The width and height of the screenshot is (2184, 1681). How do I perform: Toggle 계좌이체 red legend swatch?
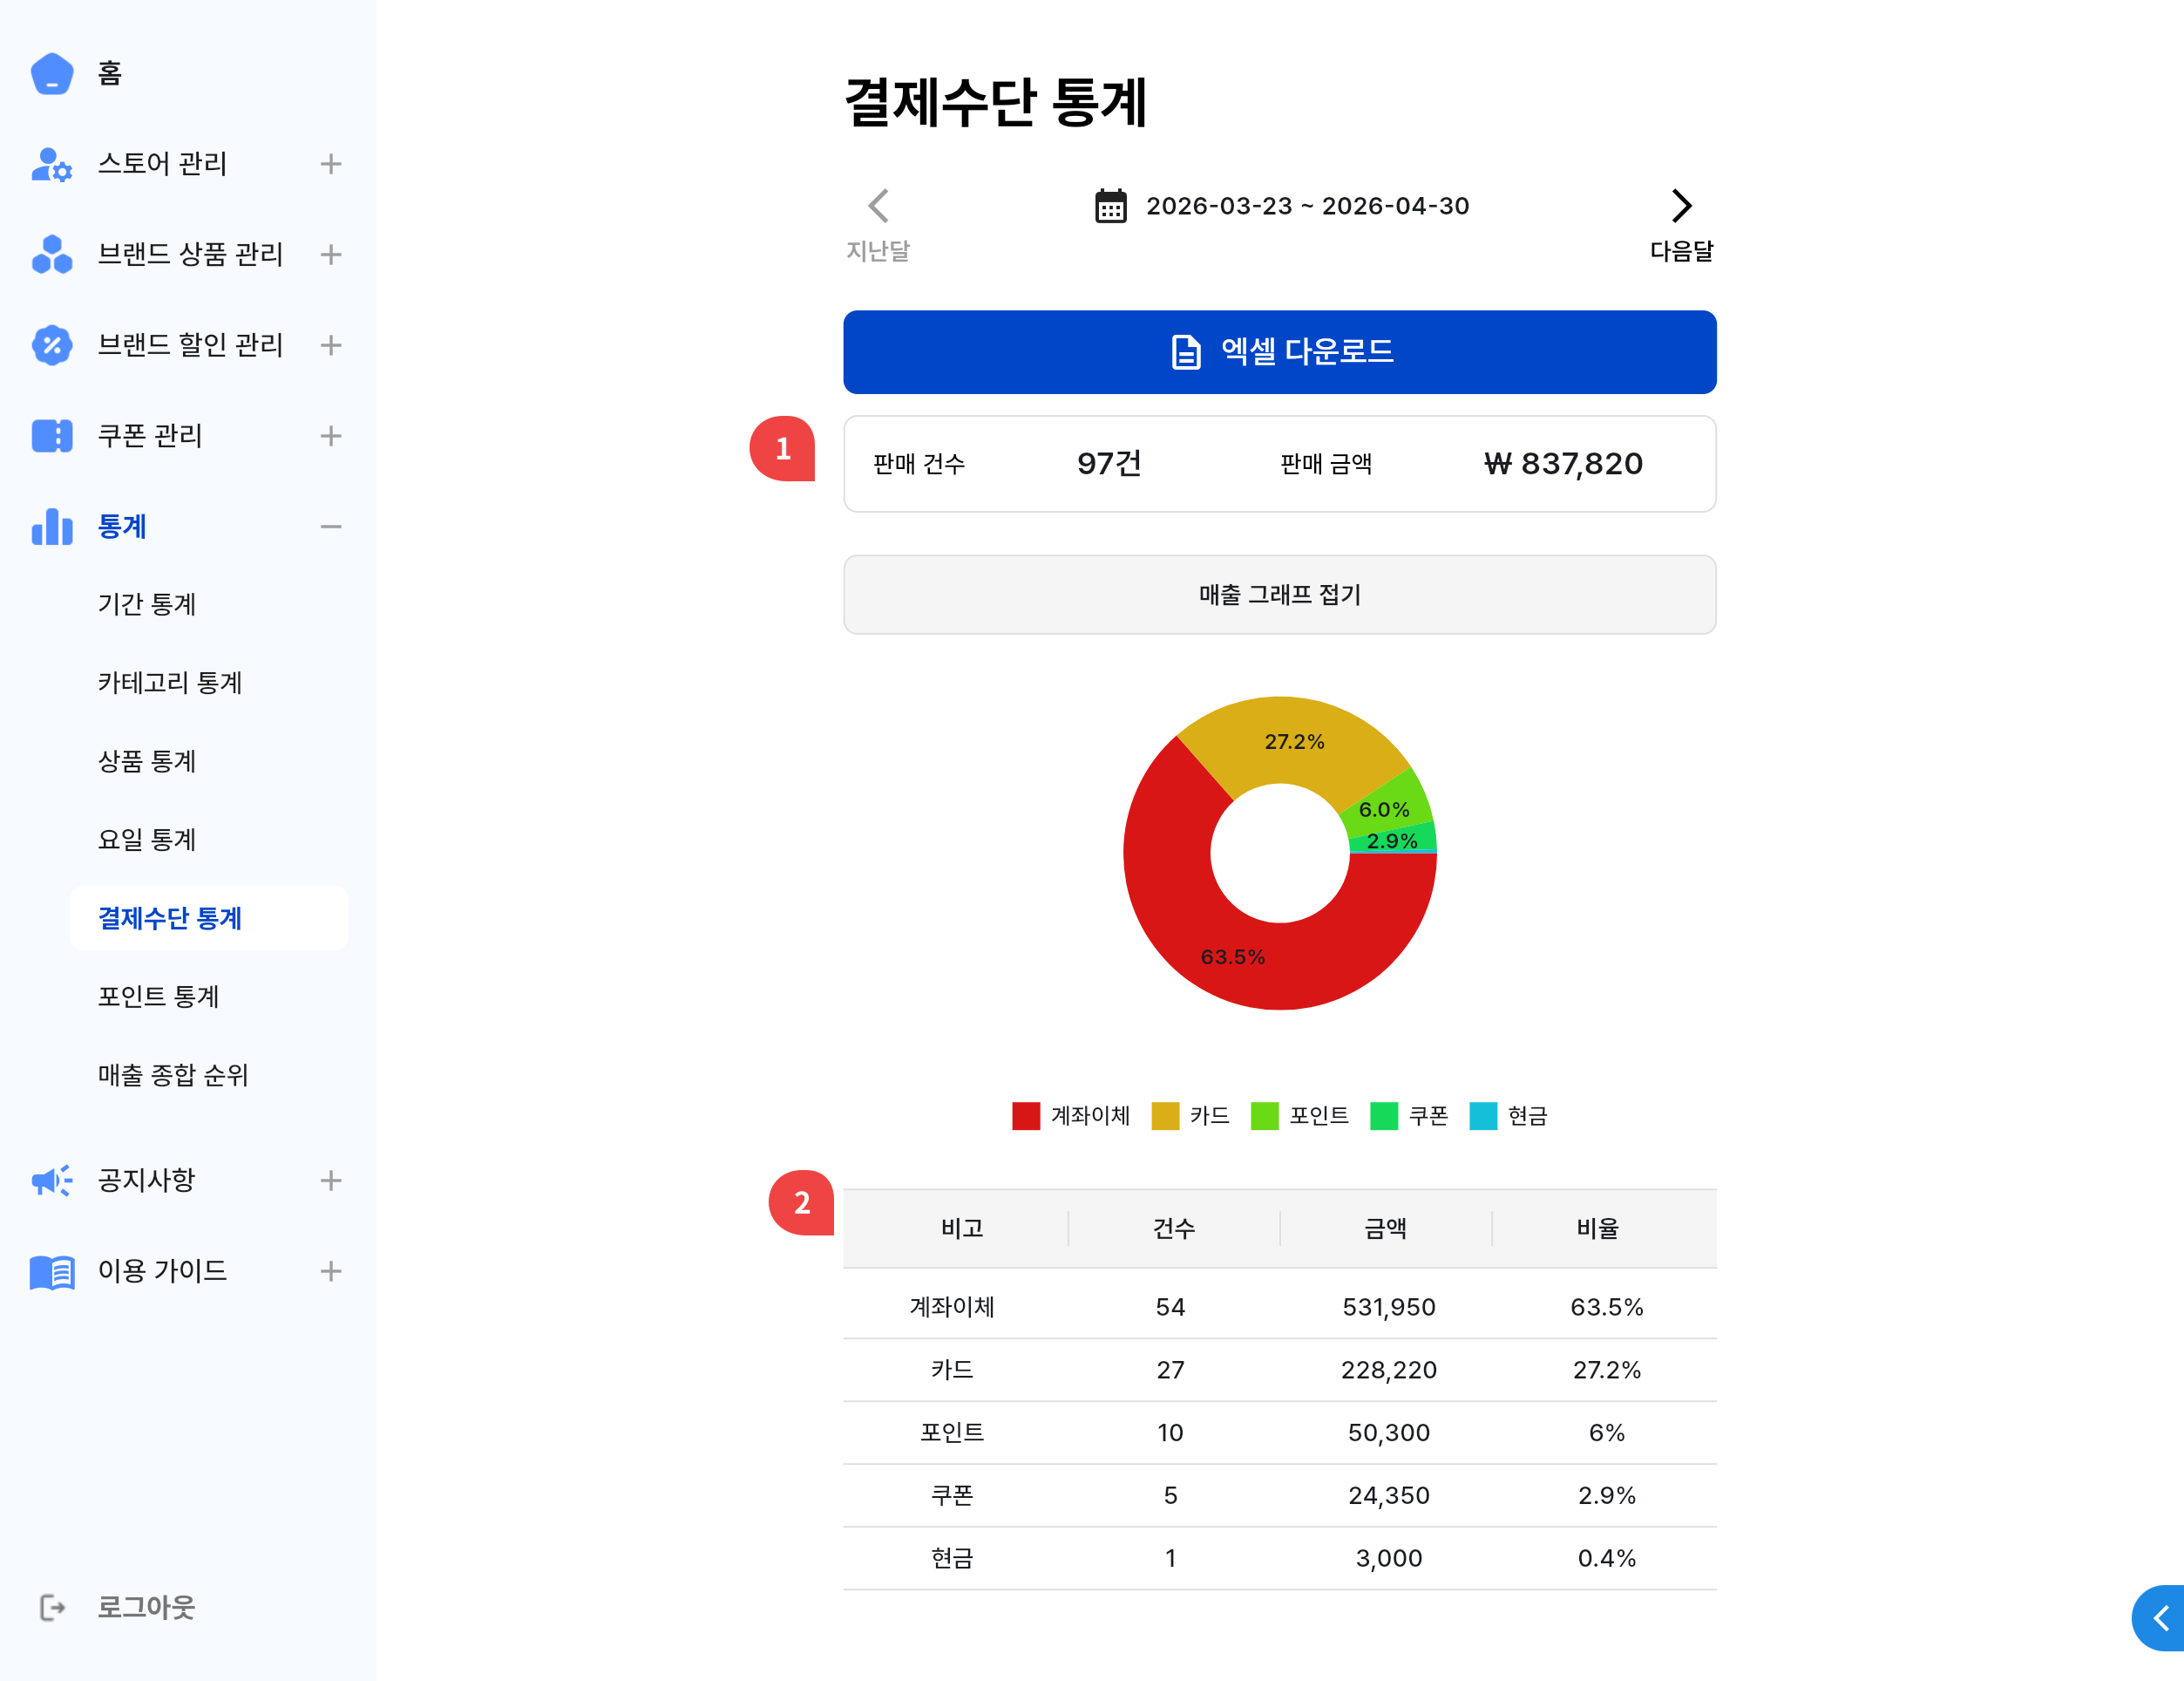(1026, 1116)
